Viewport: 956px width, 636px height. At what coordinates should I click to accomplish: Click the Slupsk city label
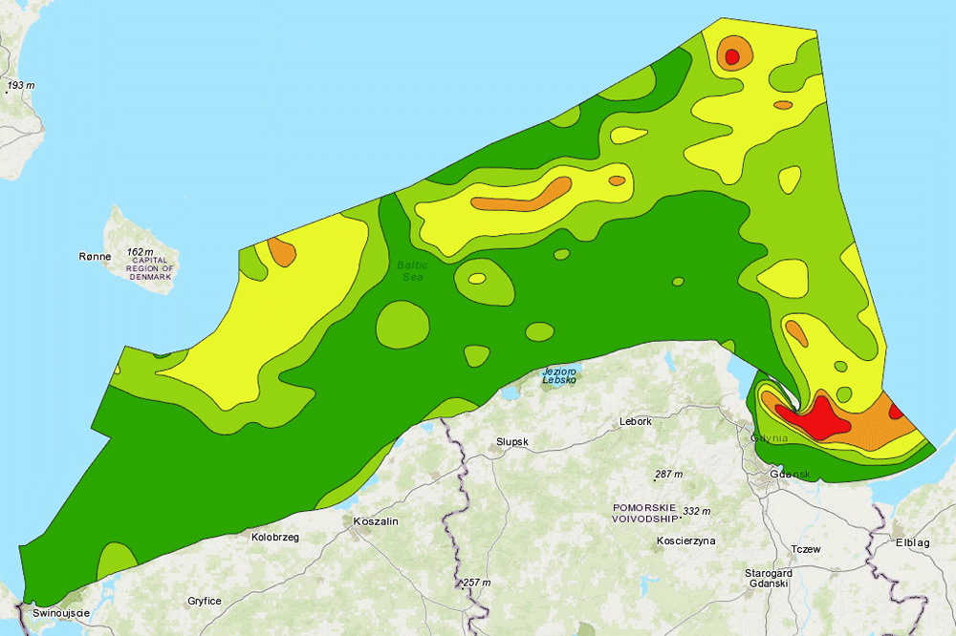click(512, 442)
